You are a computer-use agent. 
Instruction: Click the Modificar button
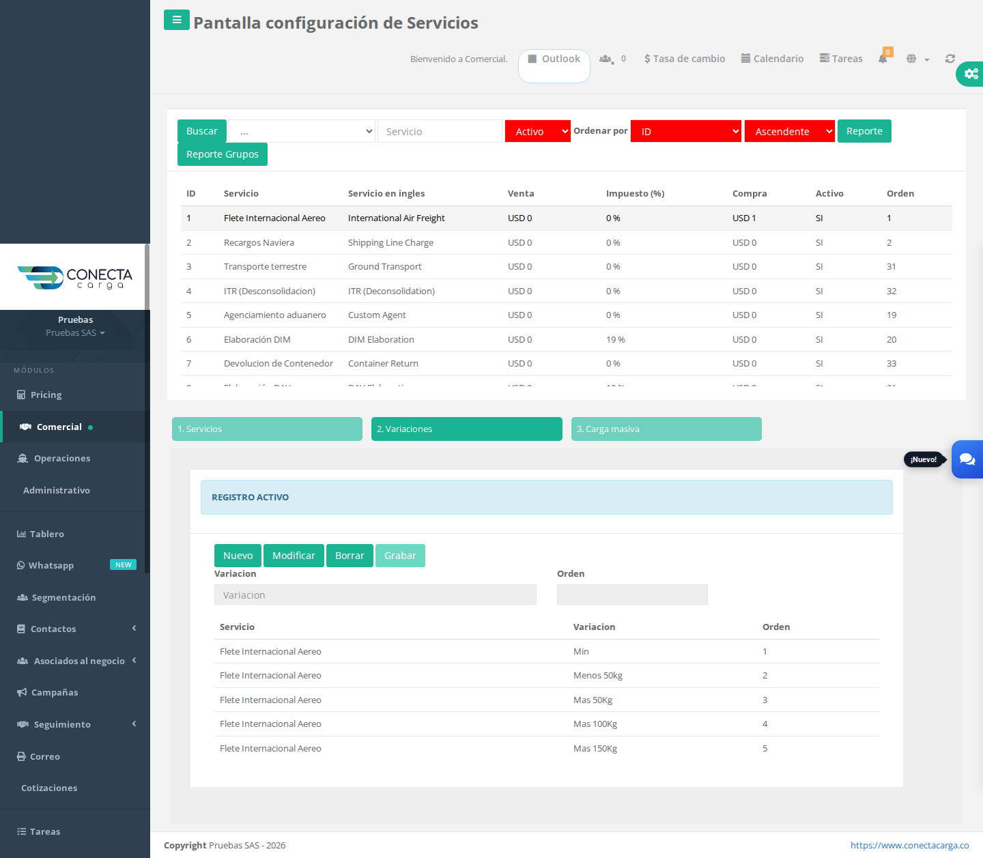(x=294, y=556)
